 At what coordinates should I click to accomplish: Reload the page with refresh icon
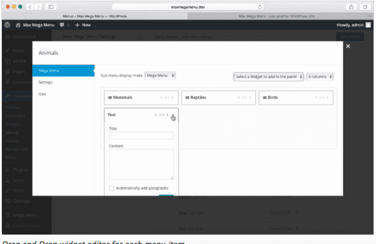260,7
